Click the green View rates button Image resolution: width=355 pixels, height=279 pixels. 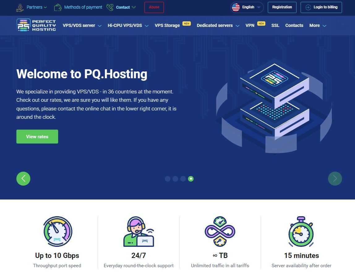(37, 136)
